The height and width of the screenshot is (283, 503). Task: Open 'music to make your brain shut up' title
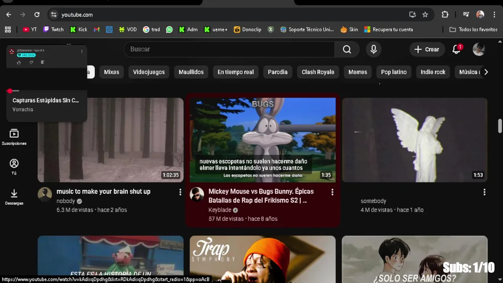click(x=103, y=191)
